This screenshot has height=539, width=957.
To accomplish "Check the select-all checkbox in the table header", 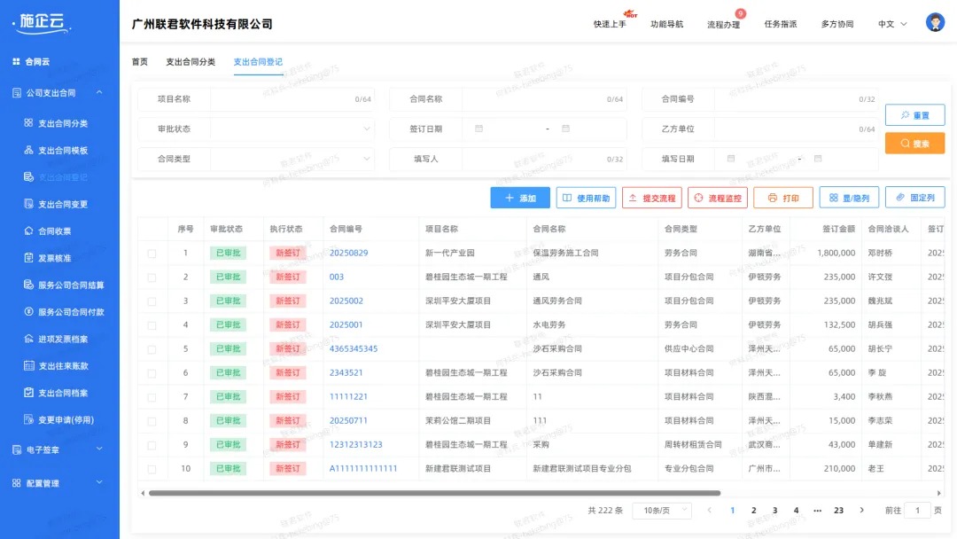I will (x=152, y=228).
